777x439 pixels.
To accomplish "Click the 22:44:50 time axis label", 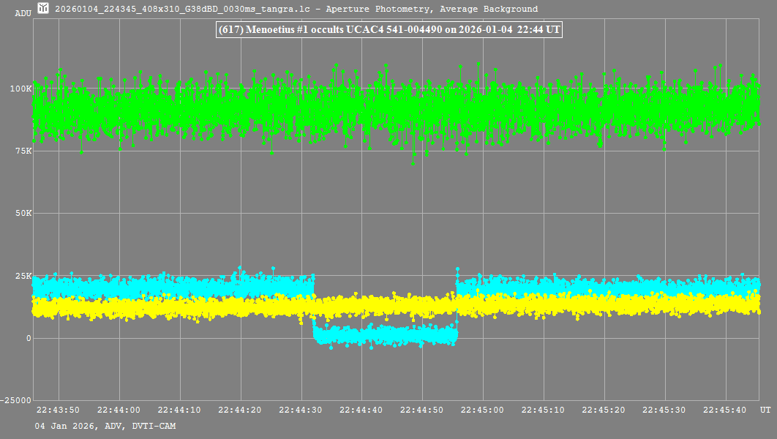I will click(422, 410).
